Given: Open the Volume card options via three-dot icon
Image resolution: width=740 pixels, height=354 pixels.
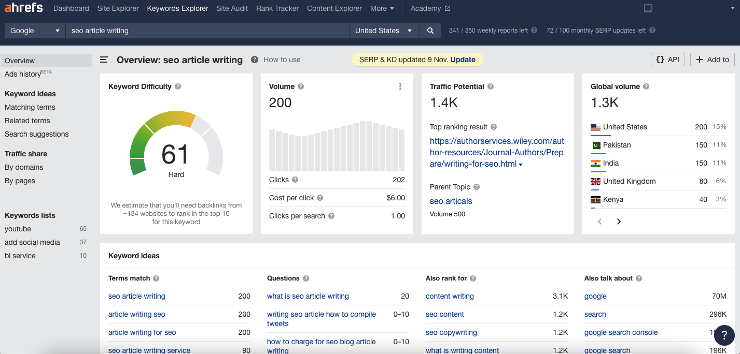Looking at the screenshot, I should pos(400,86).
